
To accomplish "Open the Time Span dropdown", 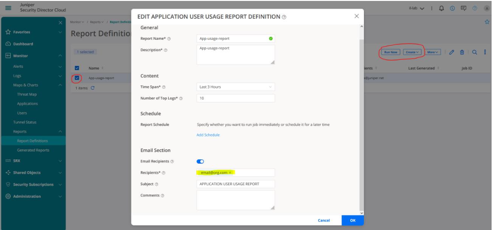I will tap(235, 86).
